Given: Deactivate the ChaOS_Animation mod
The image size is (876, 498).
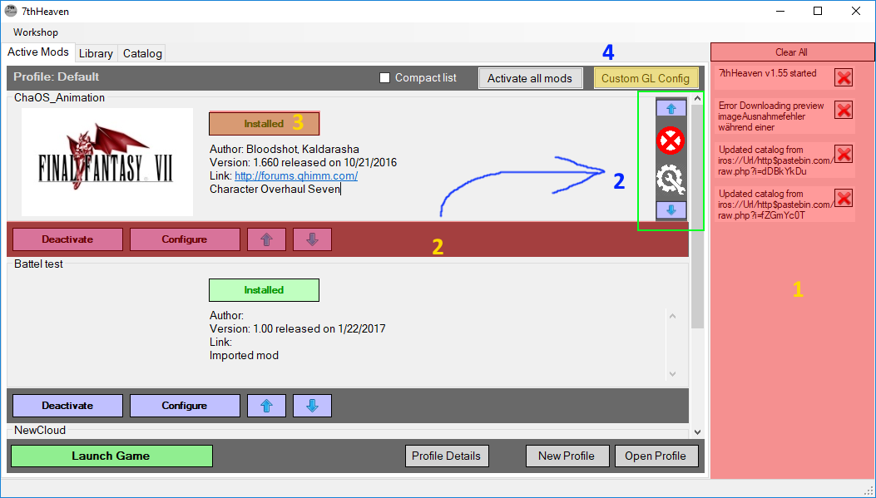Looking at the screenshot, I should tap(67, 239).
